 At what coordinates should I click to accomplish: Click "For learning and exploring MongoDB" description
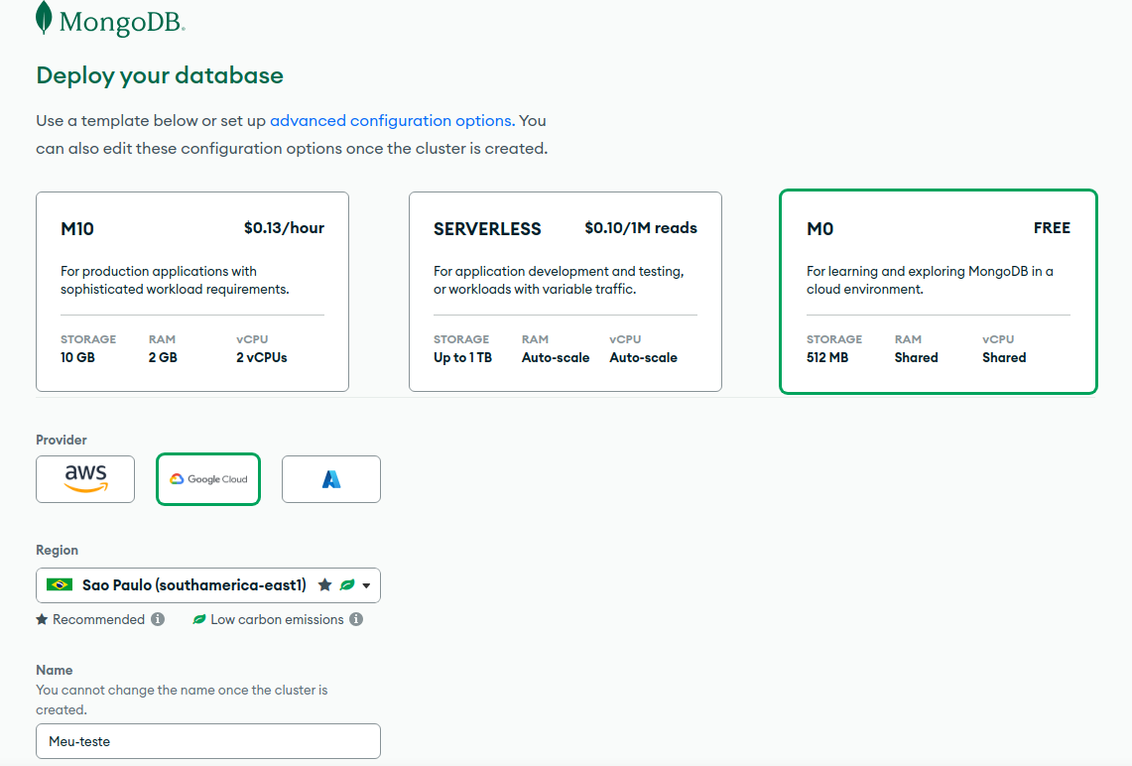(930, 280)
